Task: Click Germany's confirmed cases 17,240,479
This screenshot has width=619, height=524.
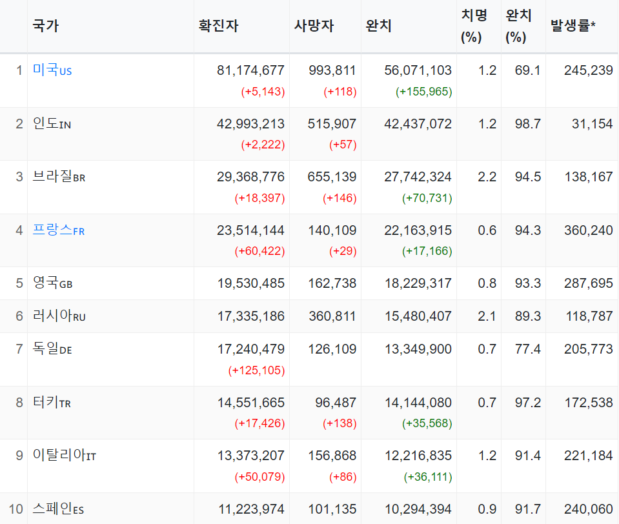Action: click(251, 349)
